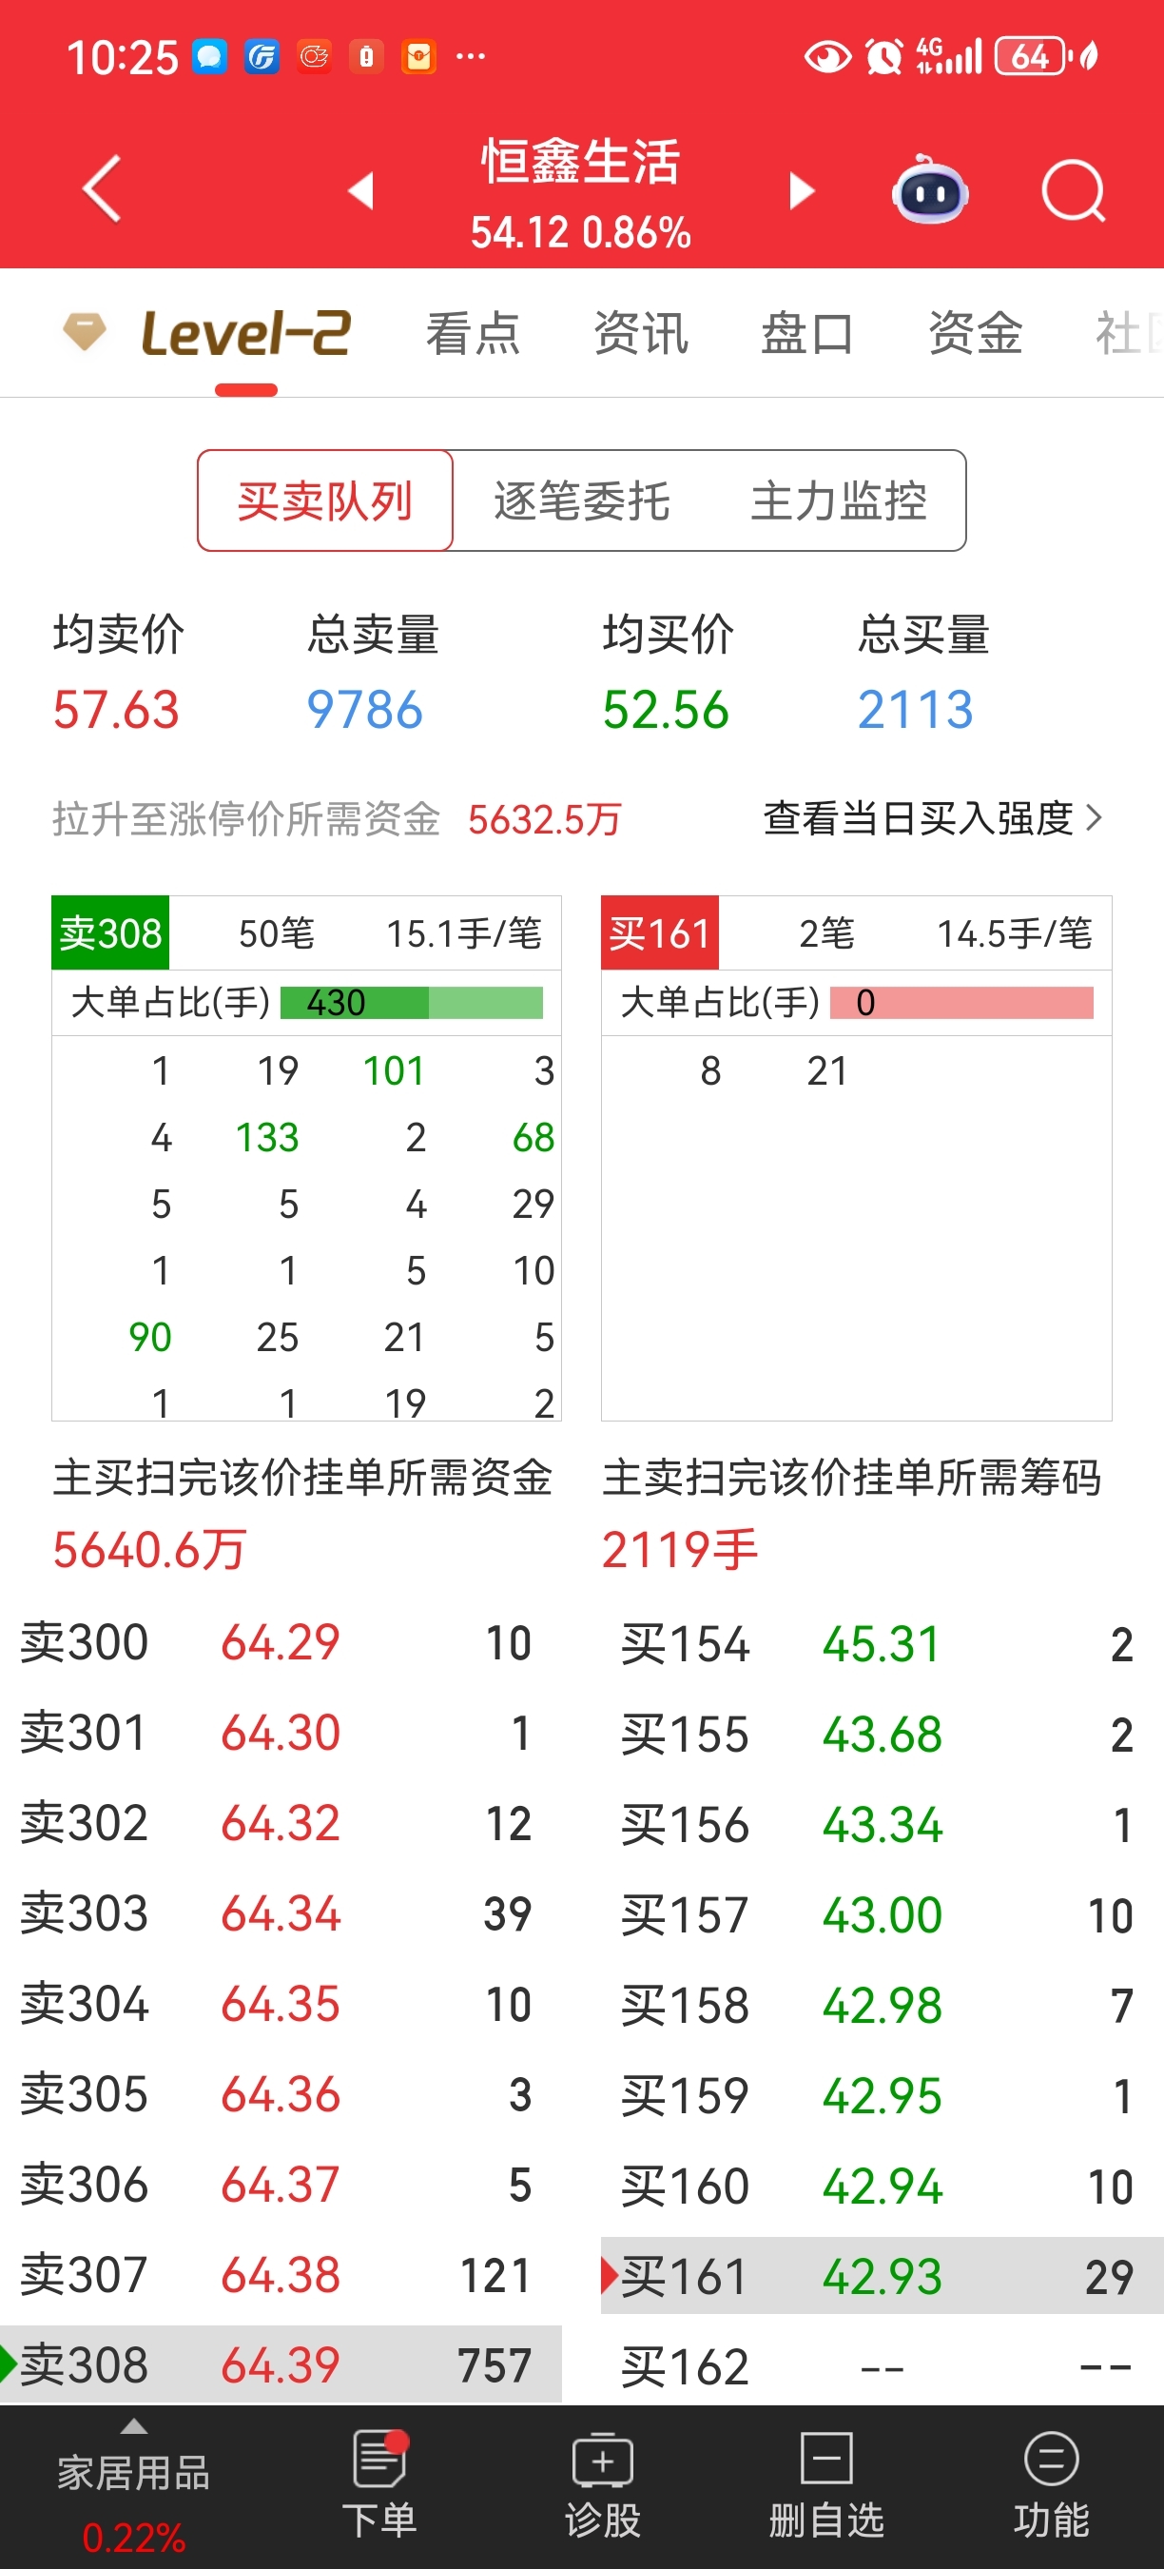This screenshot has width=1164, height=2569.
Task: Select 卖302 row at 64.32
Action: point(281,1823)
